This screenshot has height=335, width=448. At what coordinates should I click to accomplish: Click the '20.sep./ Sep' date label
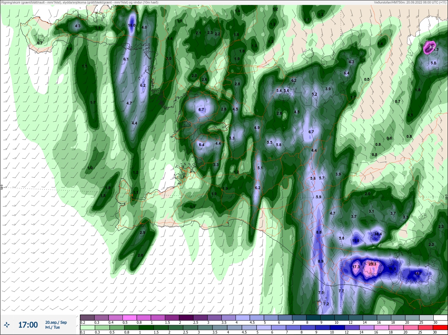pyautogui.click(x=56, y=322)
